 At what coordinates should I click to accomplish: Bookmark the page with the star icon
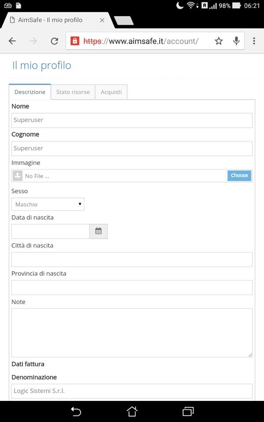click(x=219, y=41)
